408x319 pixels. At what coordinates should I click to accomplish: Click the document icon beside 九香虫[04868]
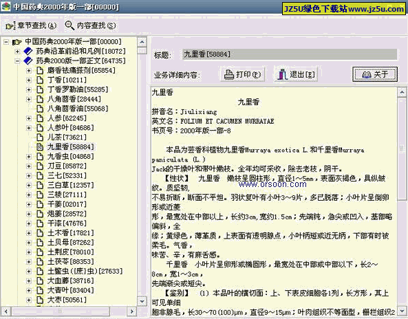pos(40,157)
